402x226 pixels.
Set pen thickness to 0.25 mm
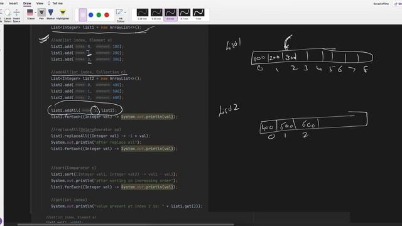(x=143, y=14)
